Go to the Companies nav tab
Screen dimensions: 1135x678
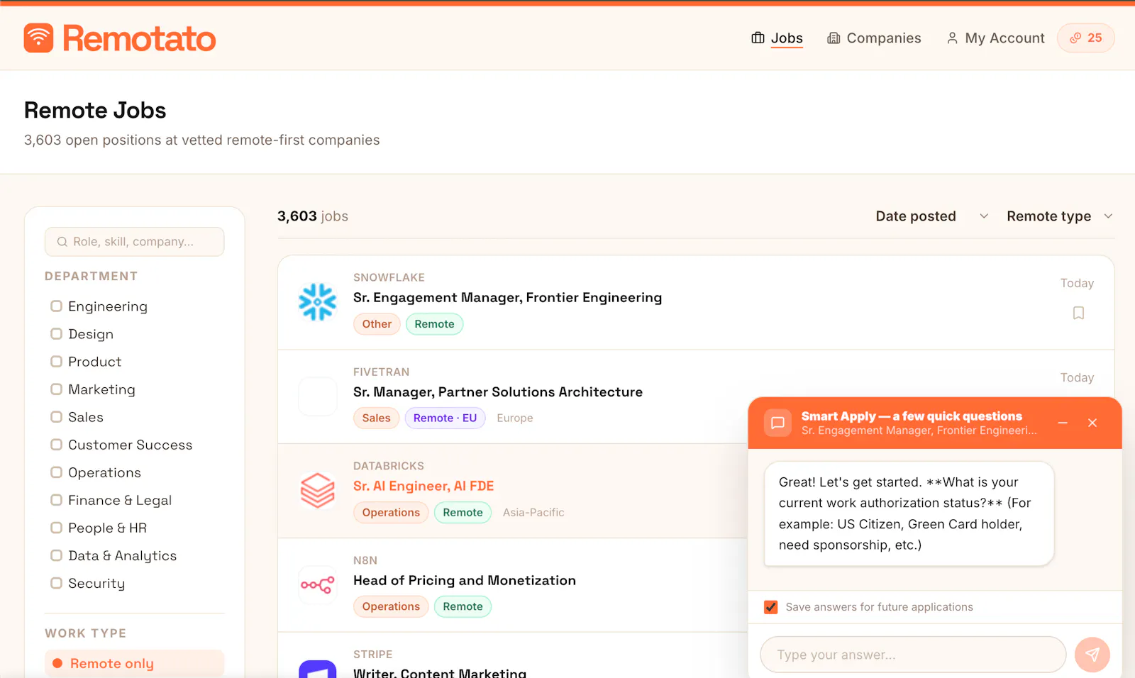874,38
